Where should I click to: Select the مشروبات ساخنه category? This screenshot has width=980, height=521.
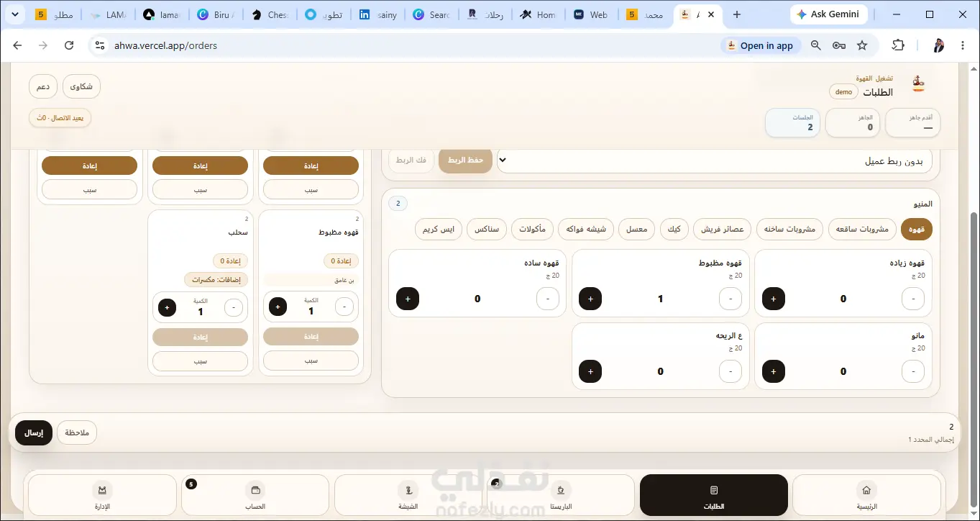coord(789,230)
